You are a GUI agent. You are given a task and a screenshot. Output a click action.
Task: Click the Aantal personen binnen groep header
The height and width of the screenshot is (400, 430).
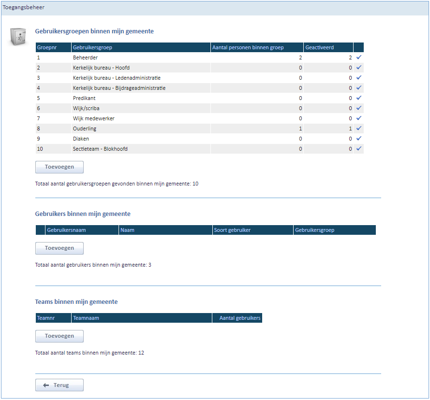[x=257, y=47]
